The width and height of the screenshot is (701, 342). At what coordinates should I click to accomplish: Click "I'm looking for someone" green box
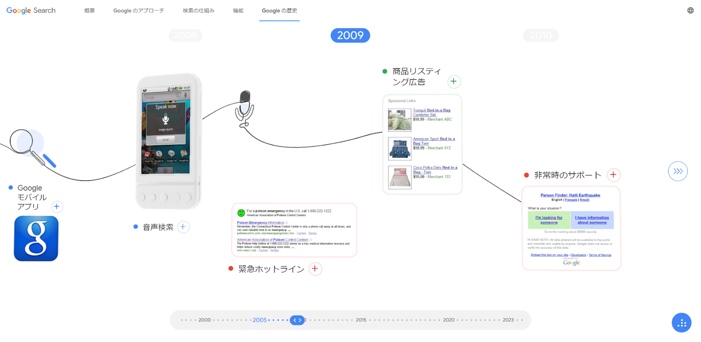coord(549,220)
